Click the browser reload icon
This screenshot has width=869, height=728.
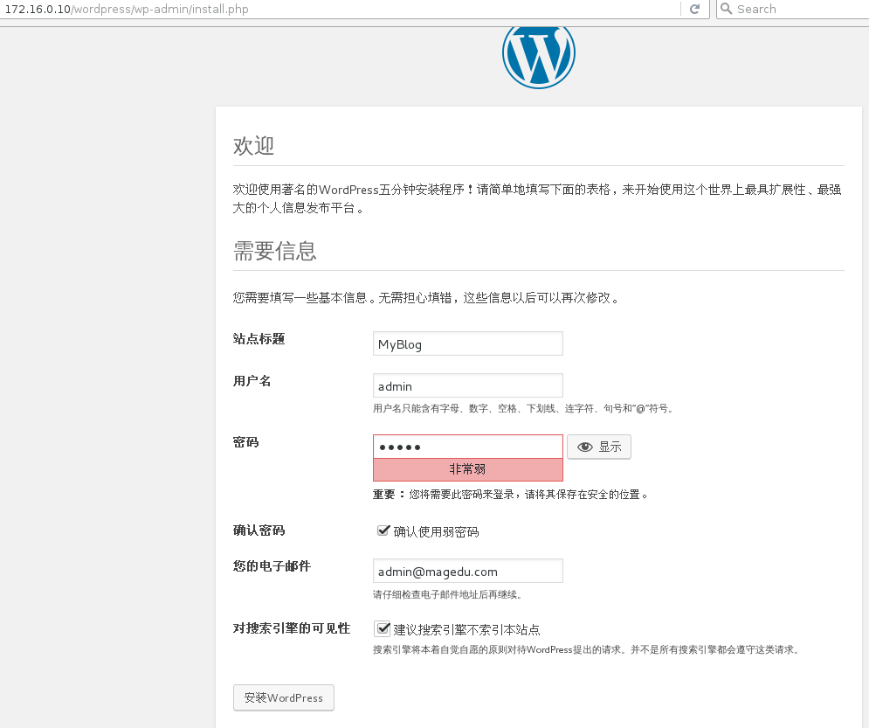pos(694,9)
